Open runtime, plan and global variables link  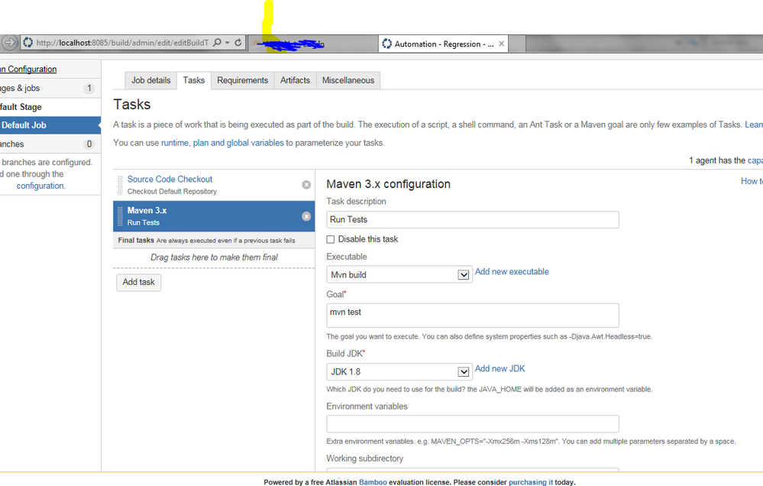click(x=222, y=143)
